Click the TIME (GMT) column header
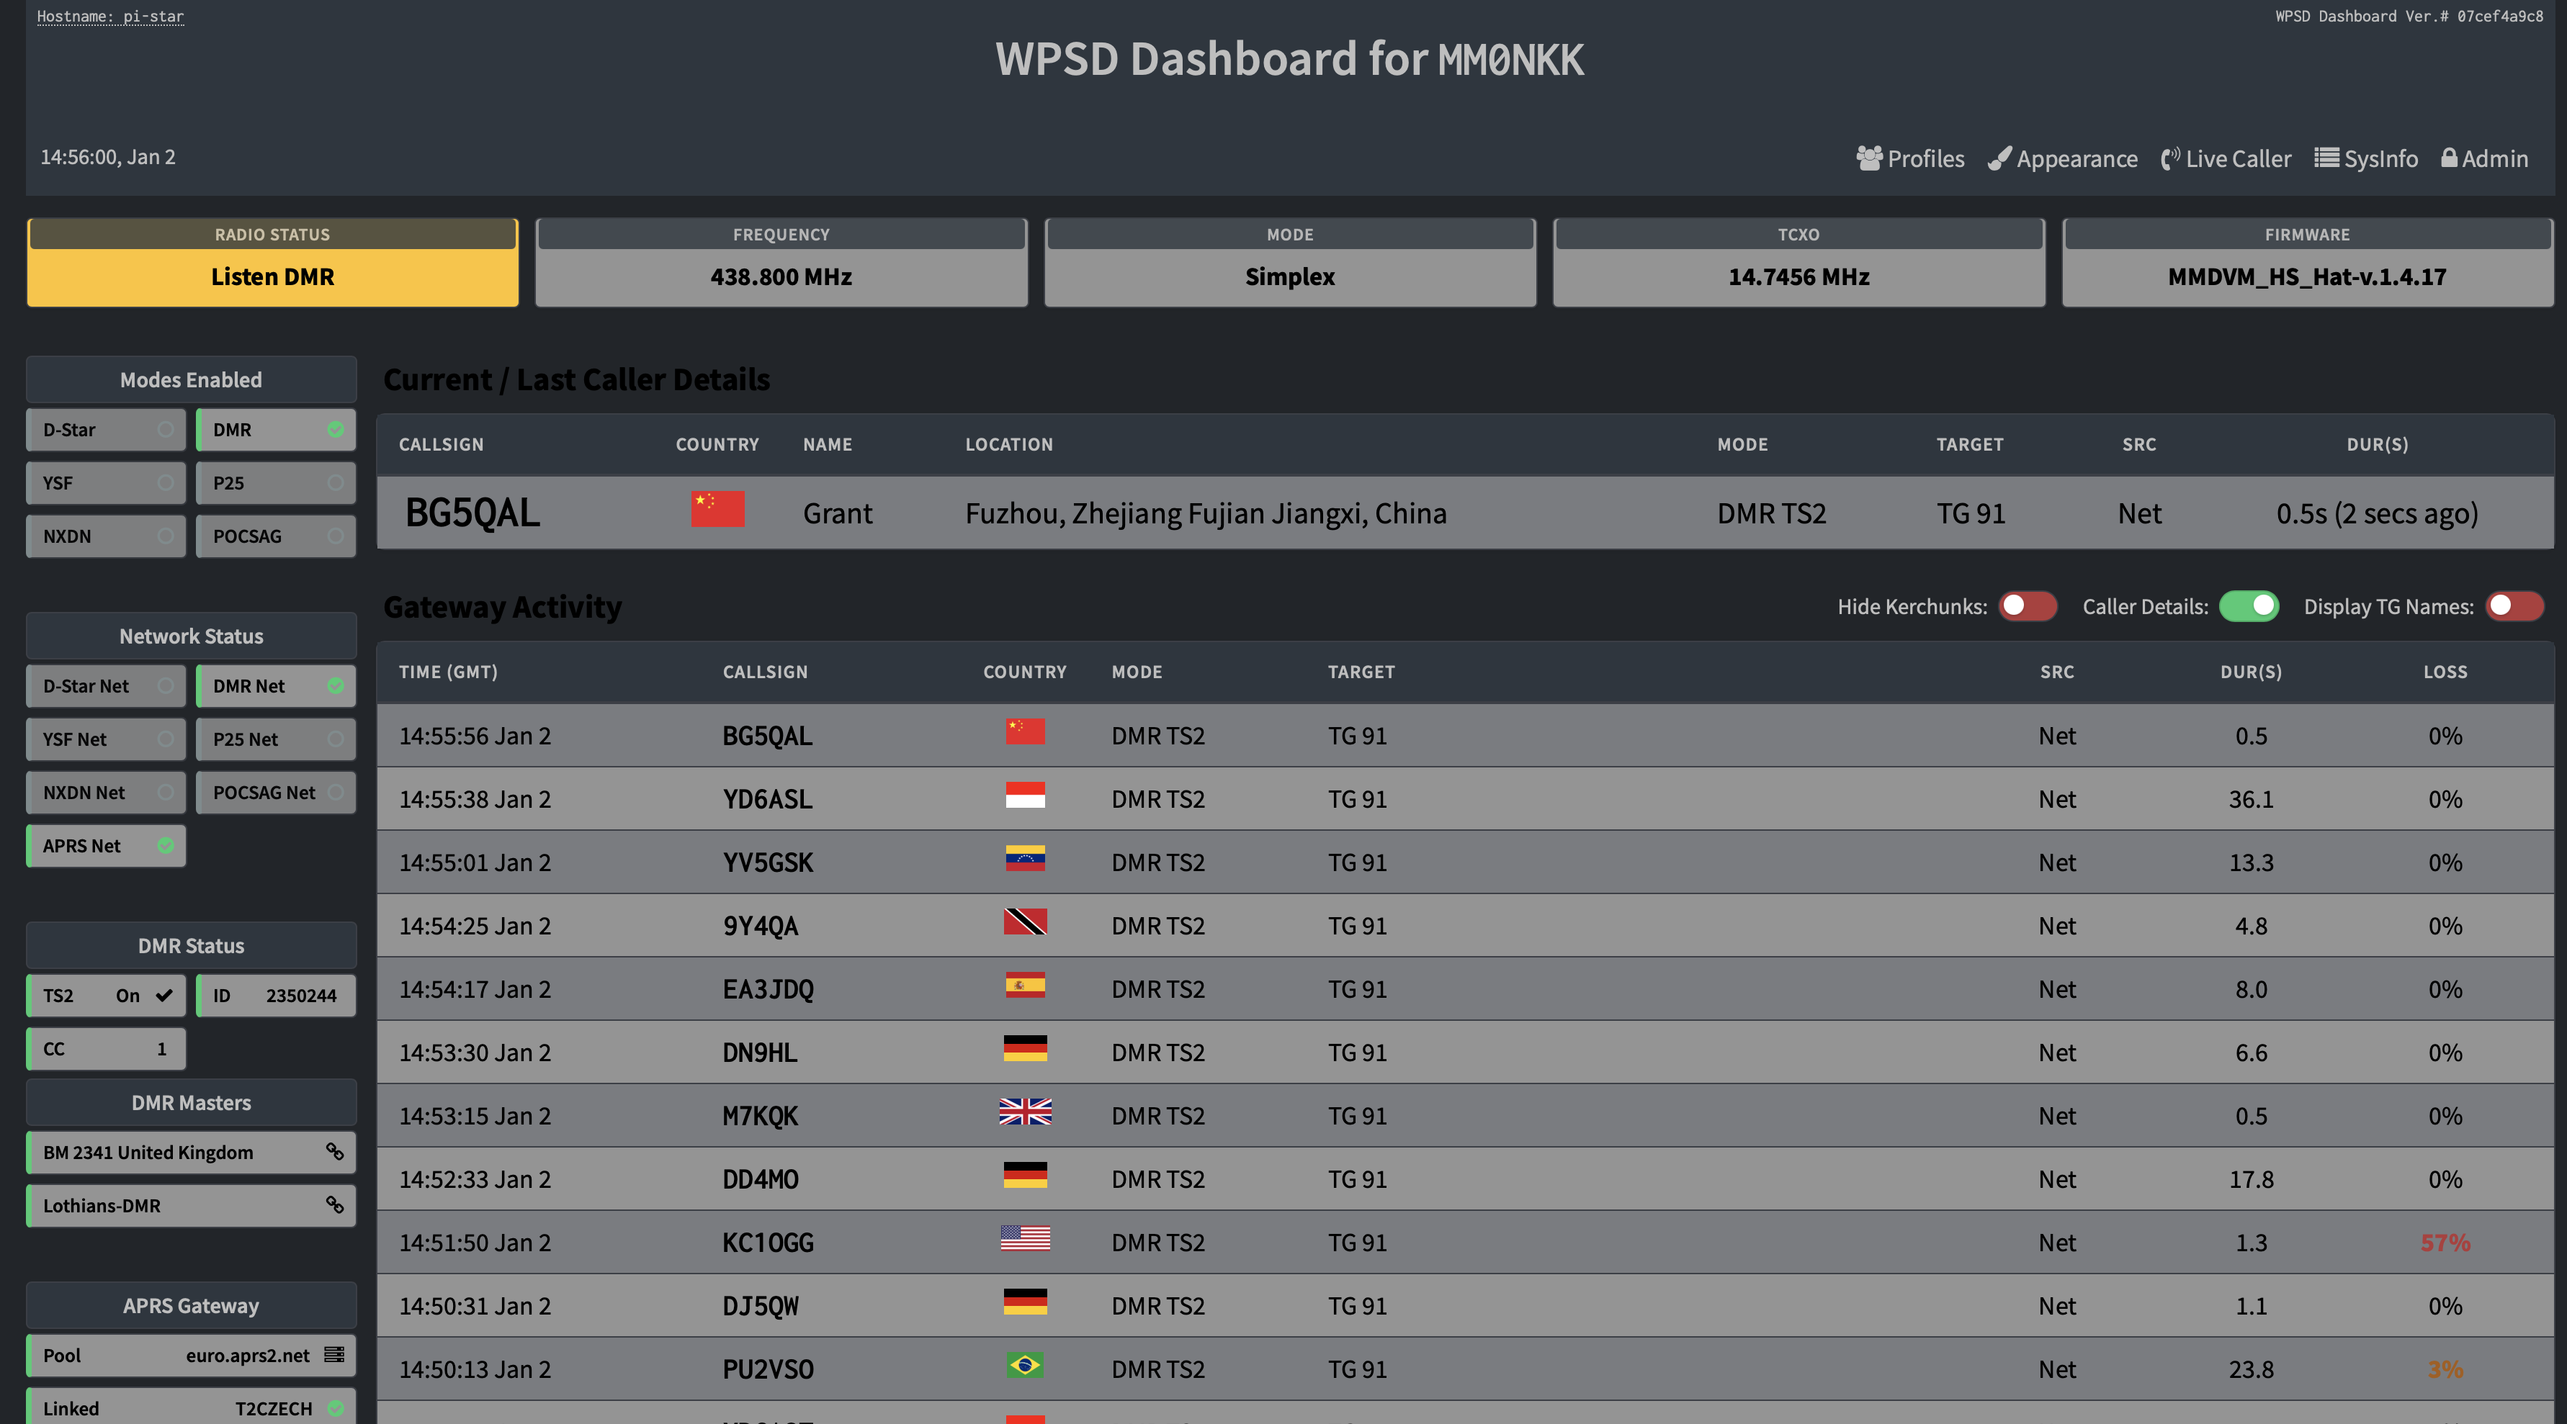The height and width of the screenshot is (1424, 2567). (449, 671)
